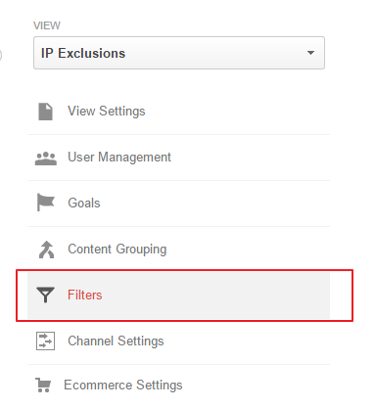Click the Filters funnel icon
The image size is (375, 409).
[45, 295]
